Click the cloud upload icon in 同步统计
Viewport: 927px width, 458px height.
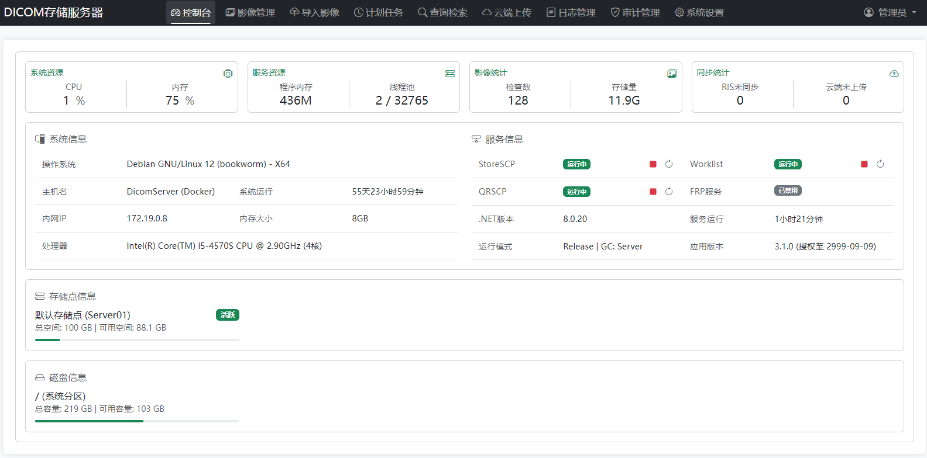894,74
